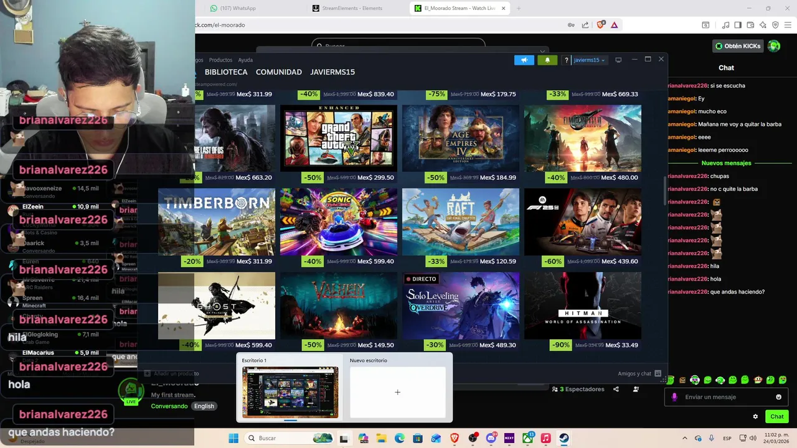Show hidden system tray icons
797x448 pixels.
click(685, 438)
